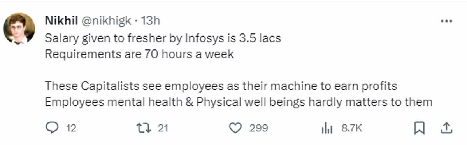The width and height of the screenshot is (467, 145).
Task: Click the 'Requirements are 70 hours a week' line
Action: point(139,54)
